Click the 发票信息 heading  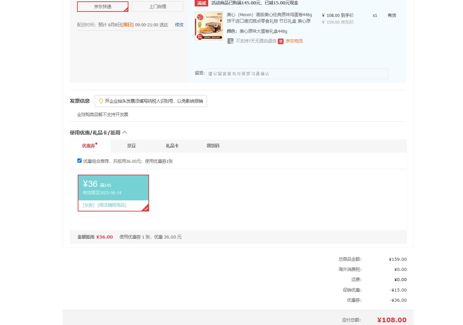point(80,101)
